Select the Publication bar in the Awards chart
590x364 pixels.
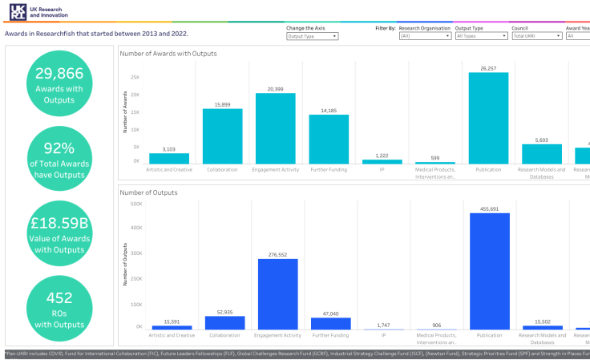488,118
